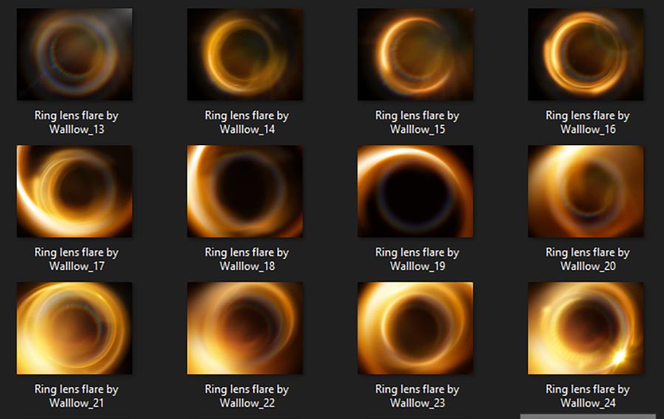Select thumbnail of Ring lens flare by Walllow_17
664x419 pixels.
click(75, 191)
